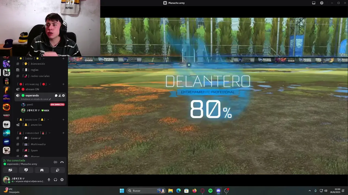Start an activity with the gamepad icon
348x195 pixels.
(42, 170)
